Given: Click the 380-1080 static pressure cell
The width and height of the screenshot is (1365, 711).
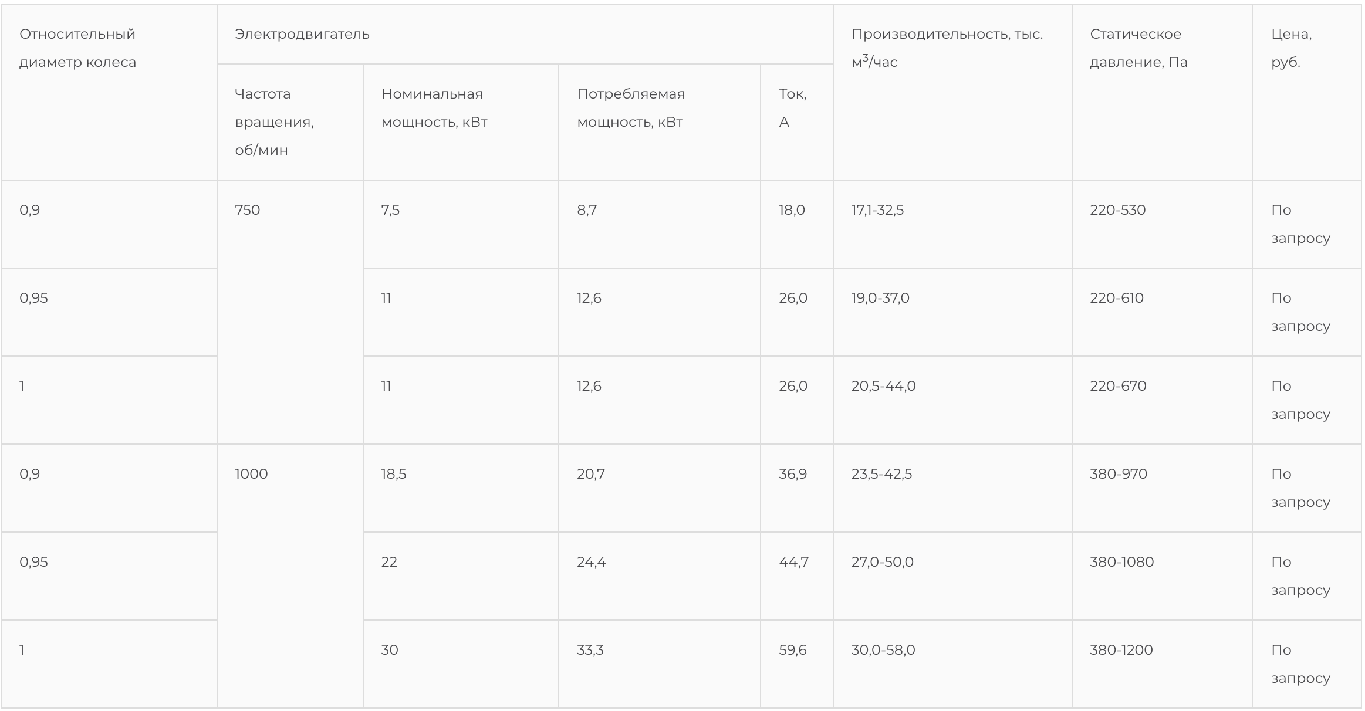Looking at the screenshot, I should pyautogui.click(x=1121, y=562).
